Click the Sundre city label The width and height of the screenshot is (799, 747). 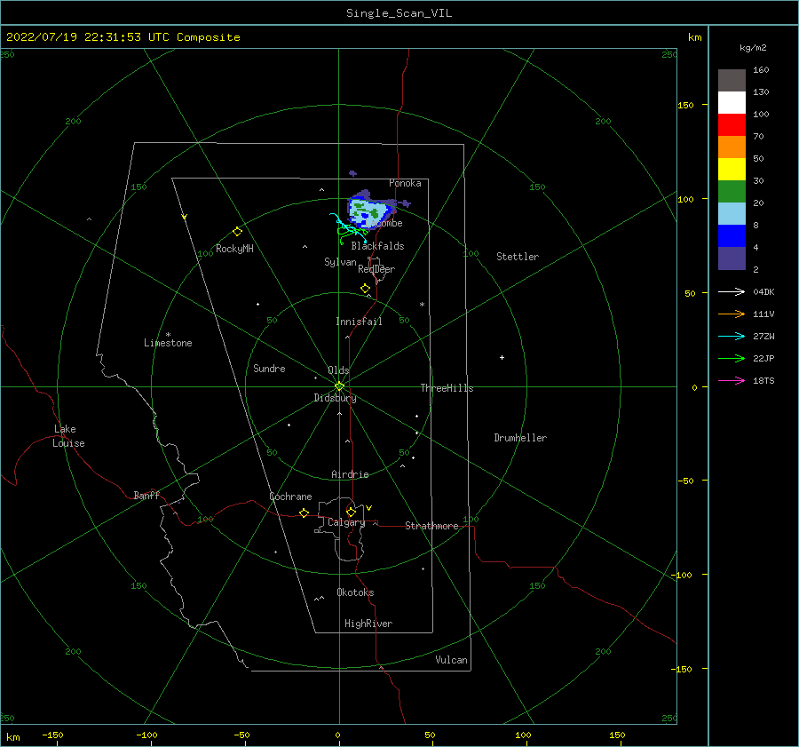pos(269,369)
